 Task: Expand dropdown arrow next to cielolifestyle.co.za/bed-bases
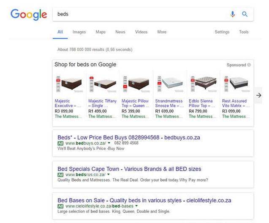coord(136,206)
